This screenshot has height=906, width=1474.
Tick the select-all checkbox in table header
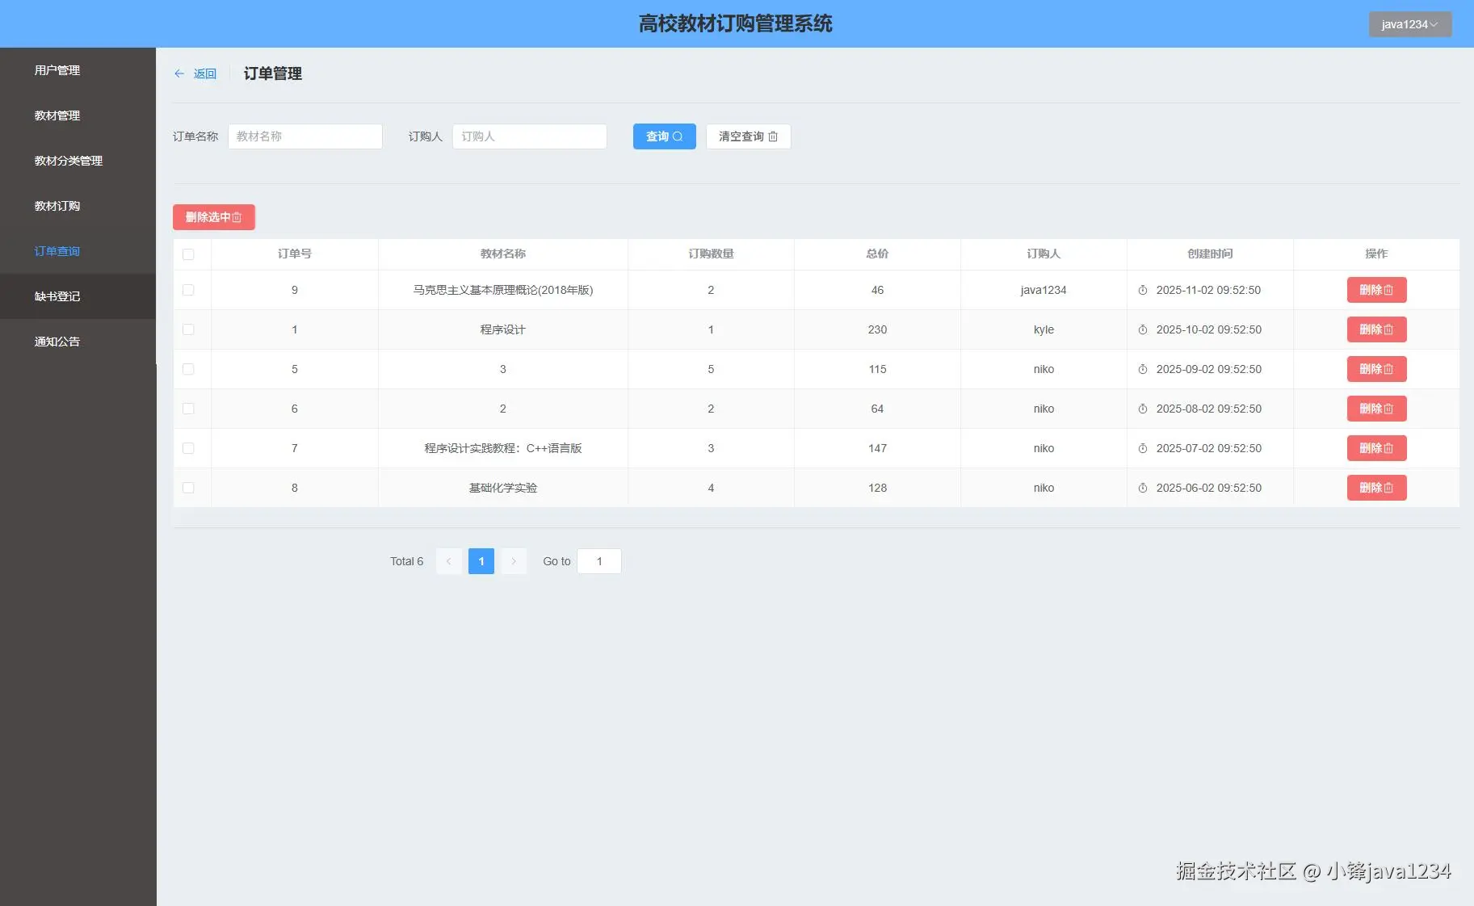188,254
